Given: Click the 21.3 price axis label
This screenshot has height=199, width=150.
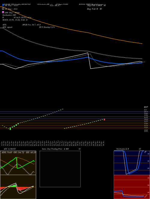Looking at the screenshot, I should click(145, 110).
